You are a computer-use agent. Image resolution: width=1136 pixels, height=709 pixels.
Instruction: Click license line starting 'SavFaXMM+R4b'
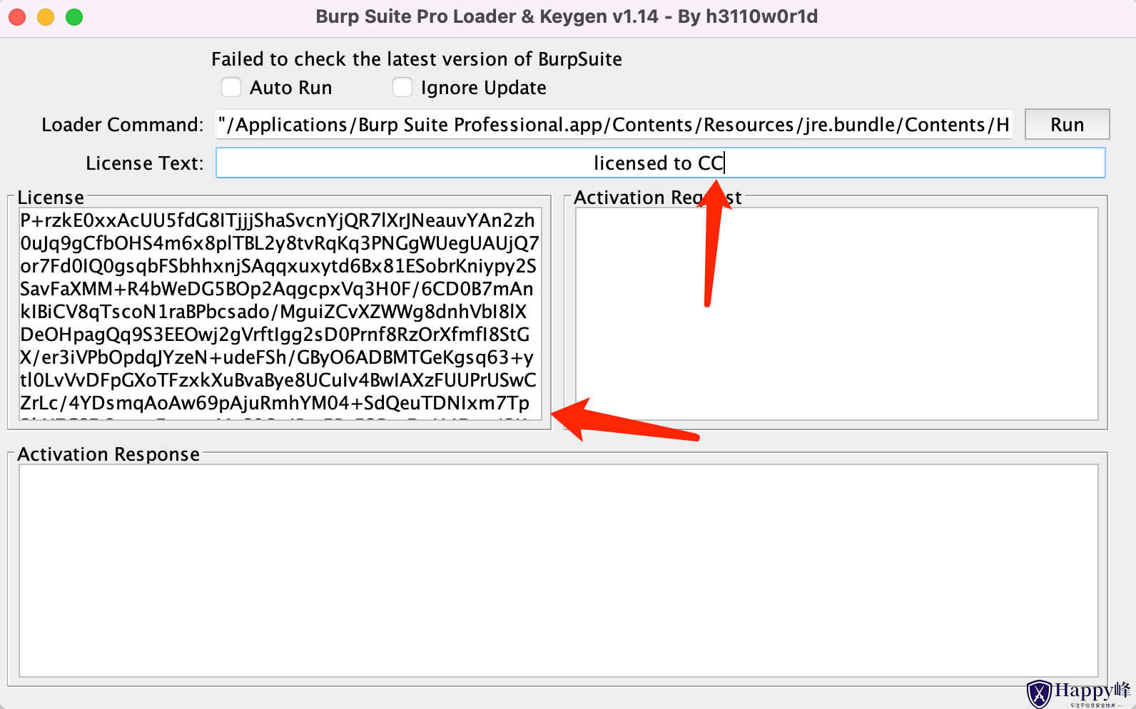point(277,289)
